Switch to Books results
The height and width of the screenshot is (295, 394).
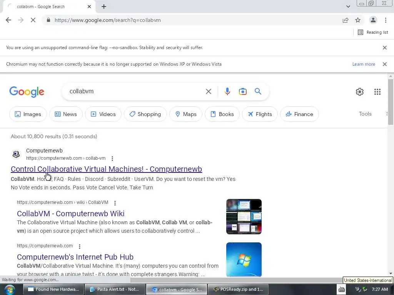point(222,114)
